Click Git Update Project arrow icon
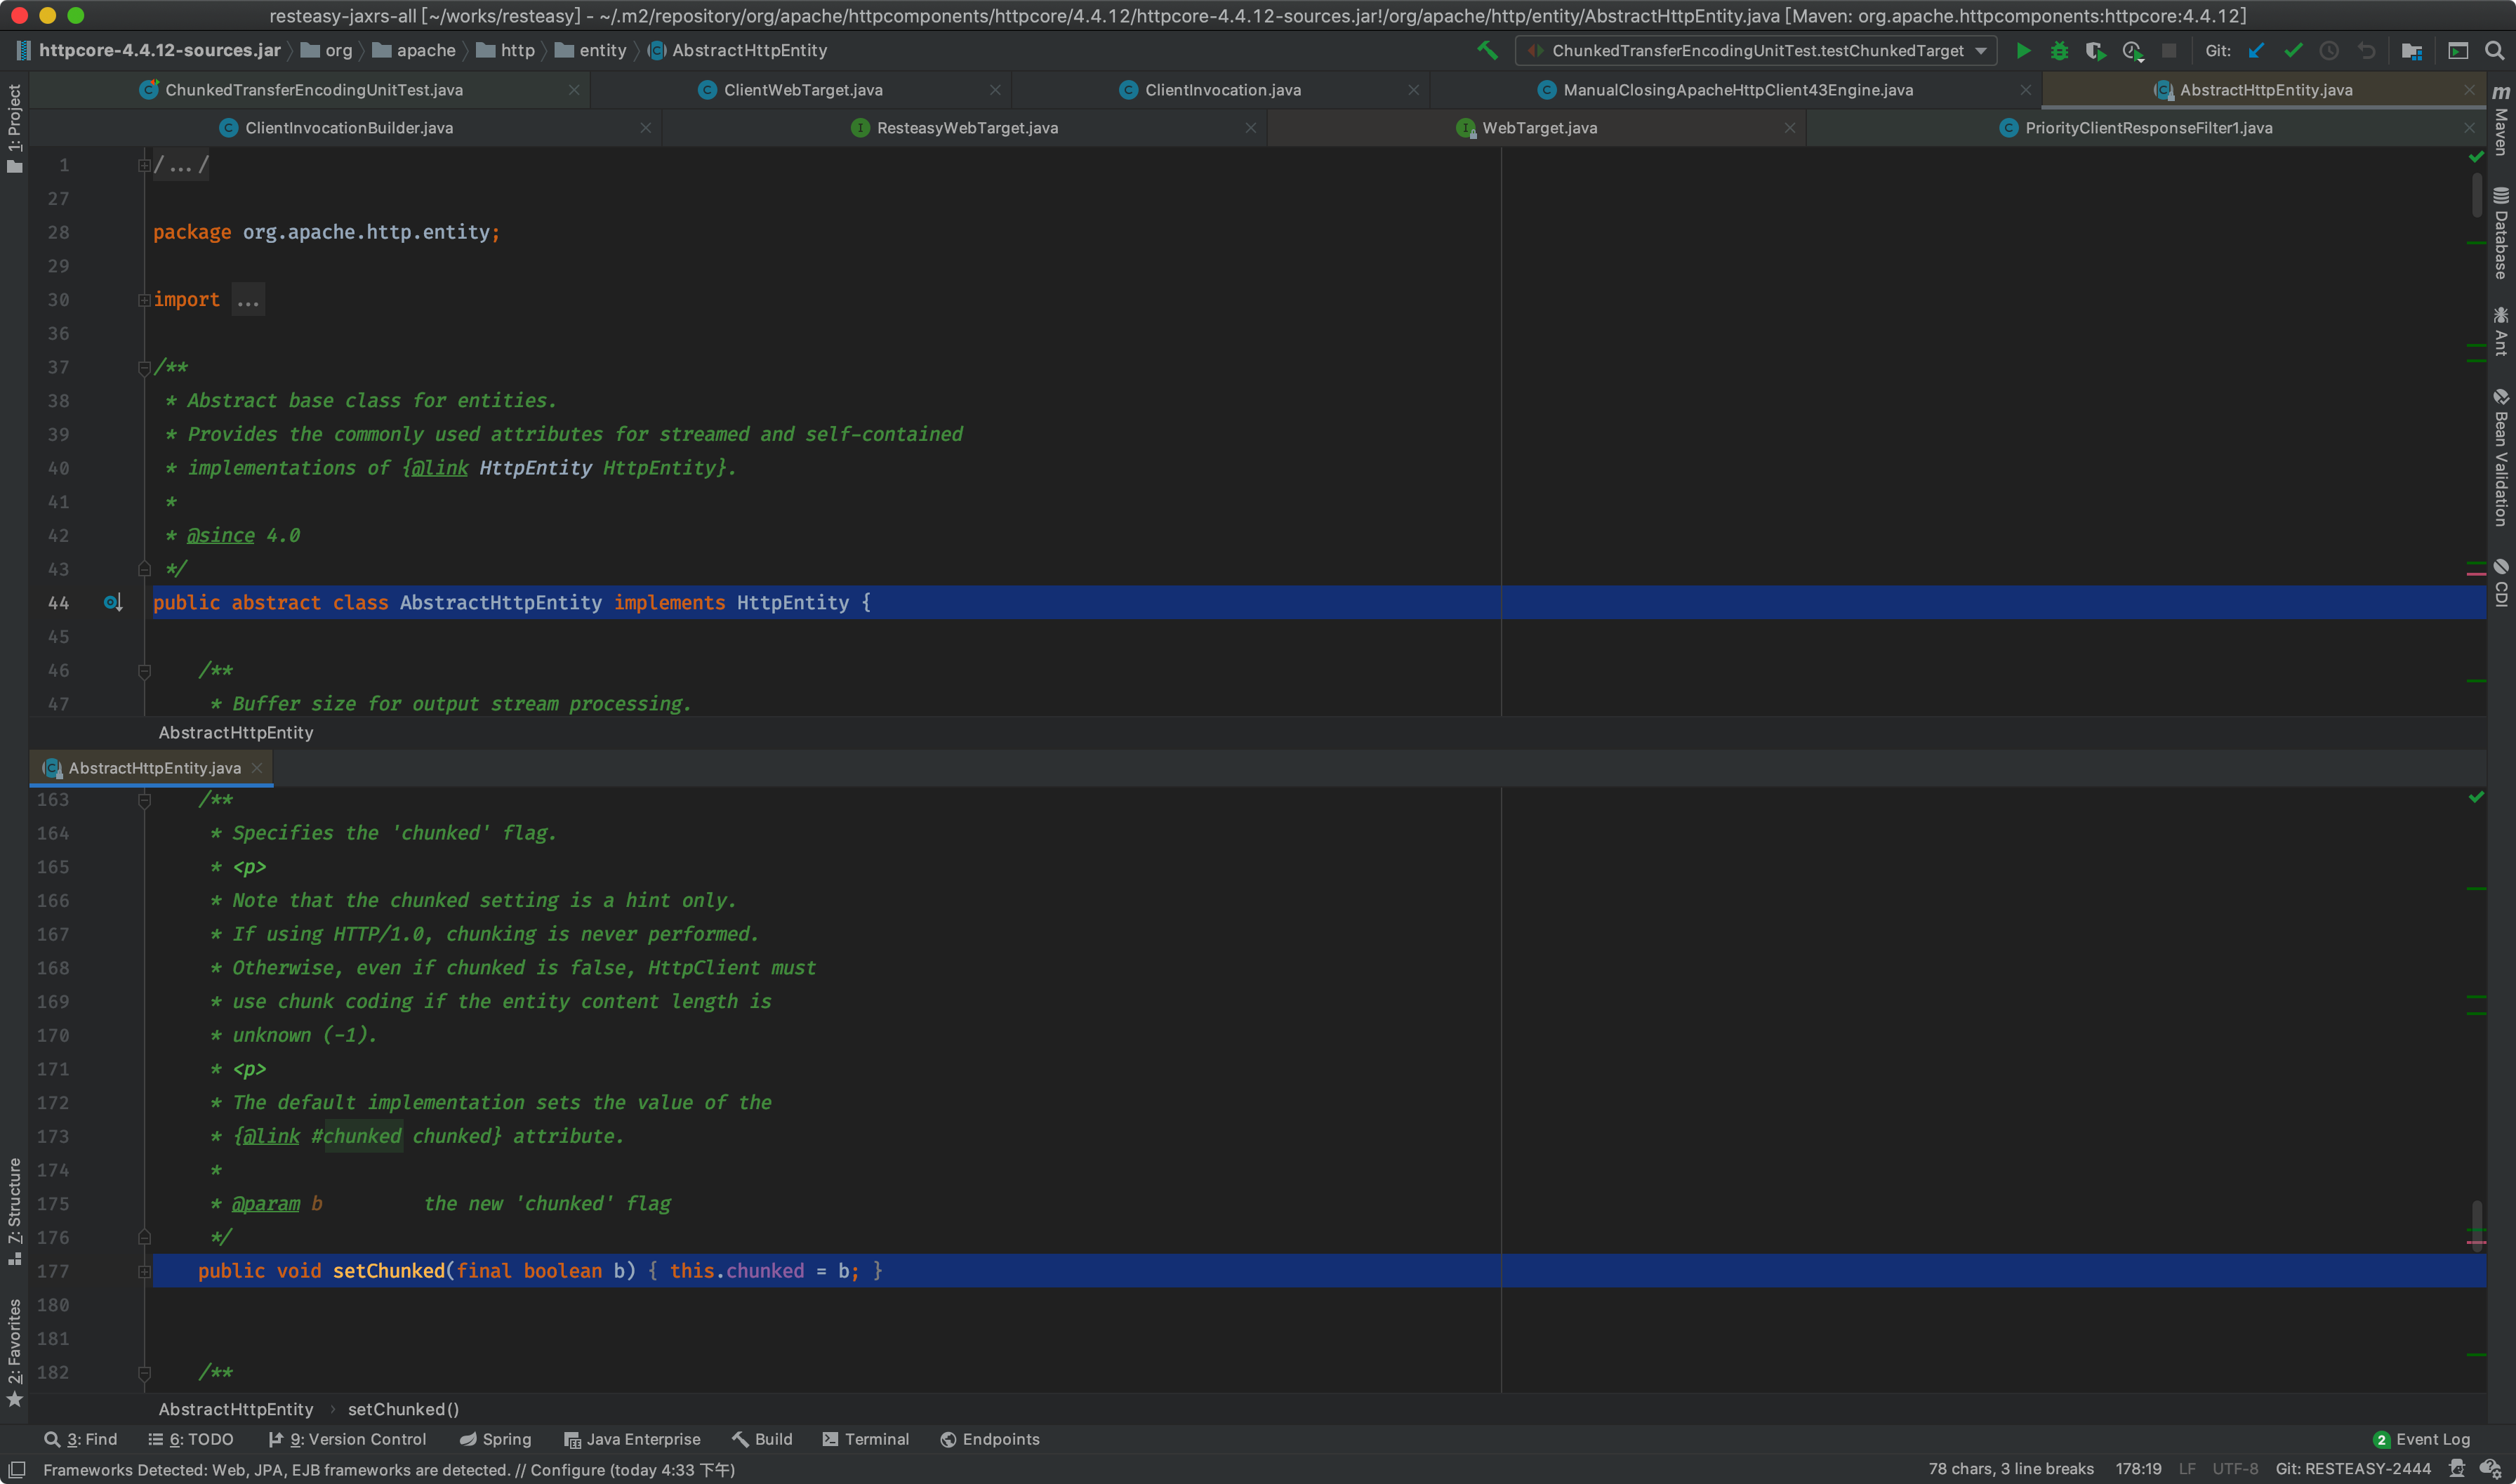 [2257, 50]
